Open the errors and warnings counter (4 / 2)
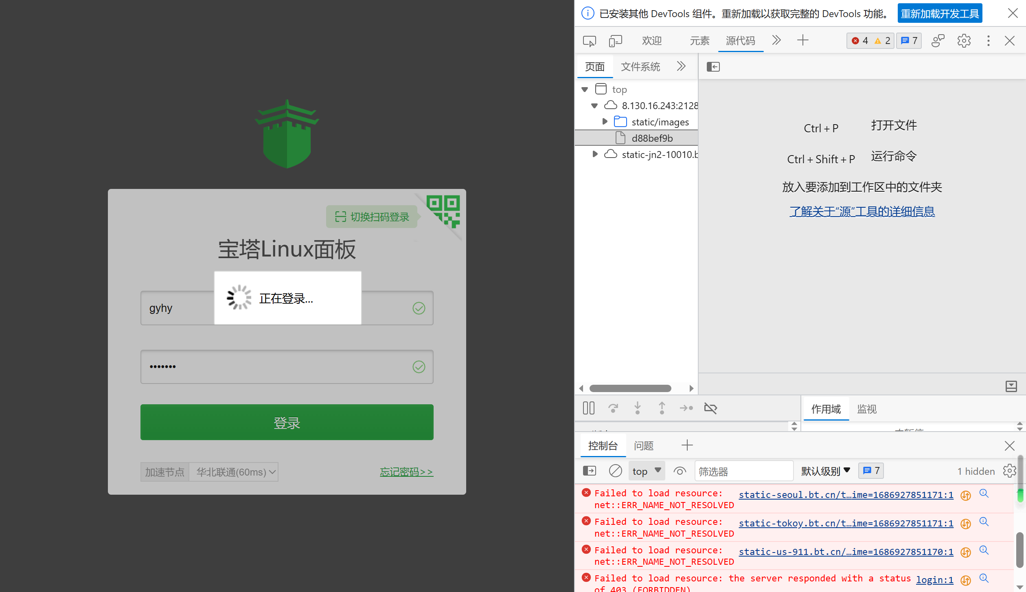This screenshot has height=592, width=1026. click(870, 41)
